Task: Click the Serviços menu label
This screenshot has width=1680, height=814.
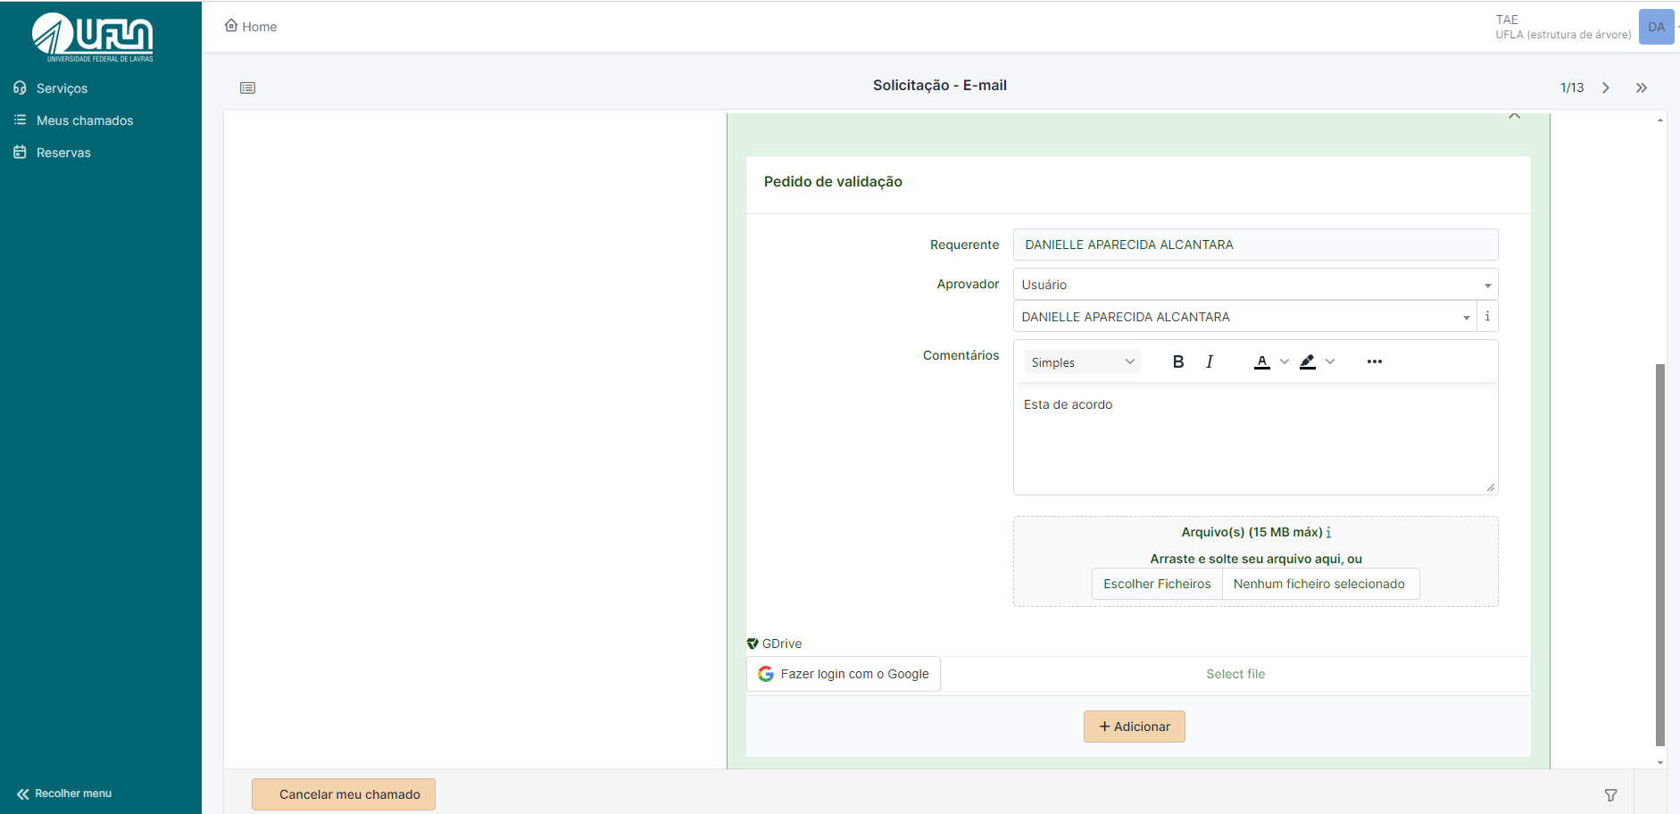Action: 62,88
